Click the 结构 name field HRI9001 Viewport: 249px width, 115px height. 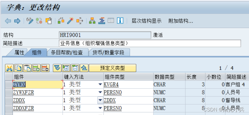[105, 35]
